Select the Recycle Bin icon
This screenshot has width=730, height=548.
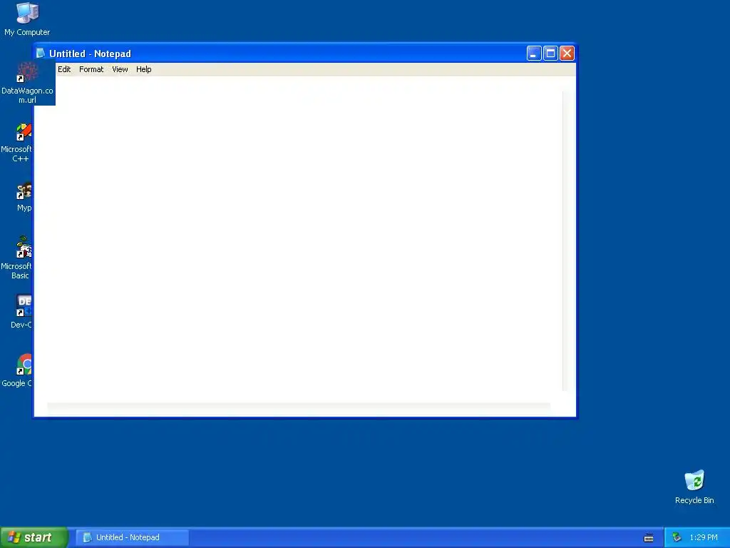[694, 487]
